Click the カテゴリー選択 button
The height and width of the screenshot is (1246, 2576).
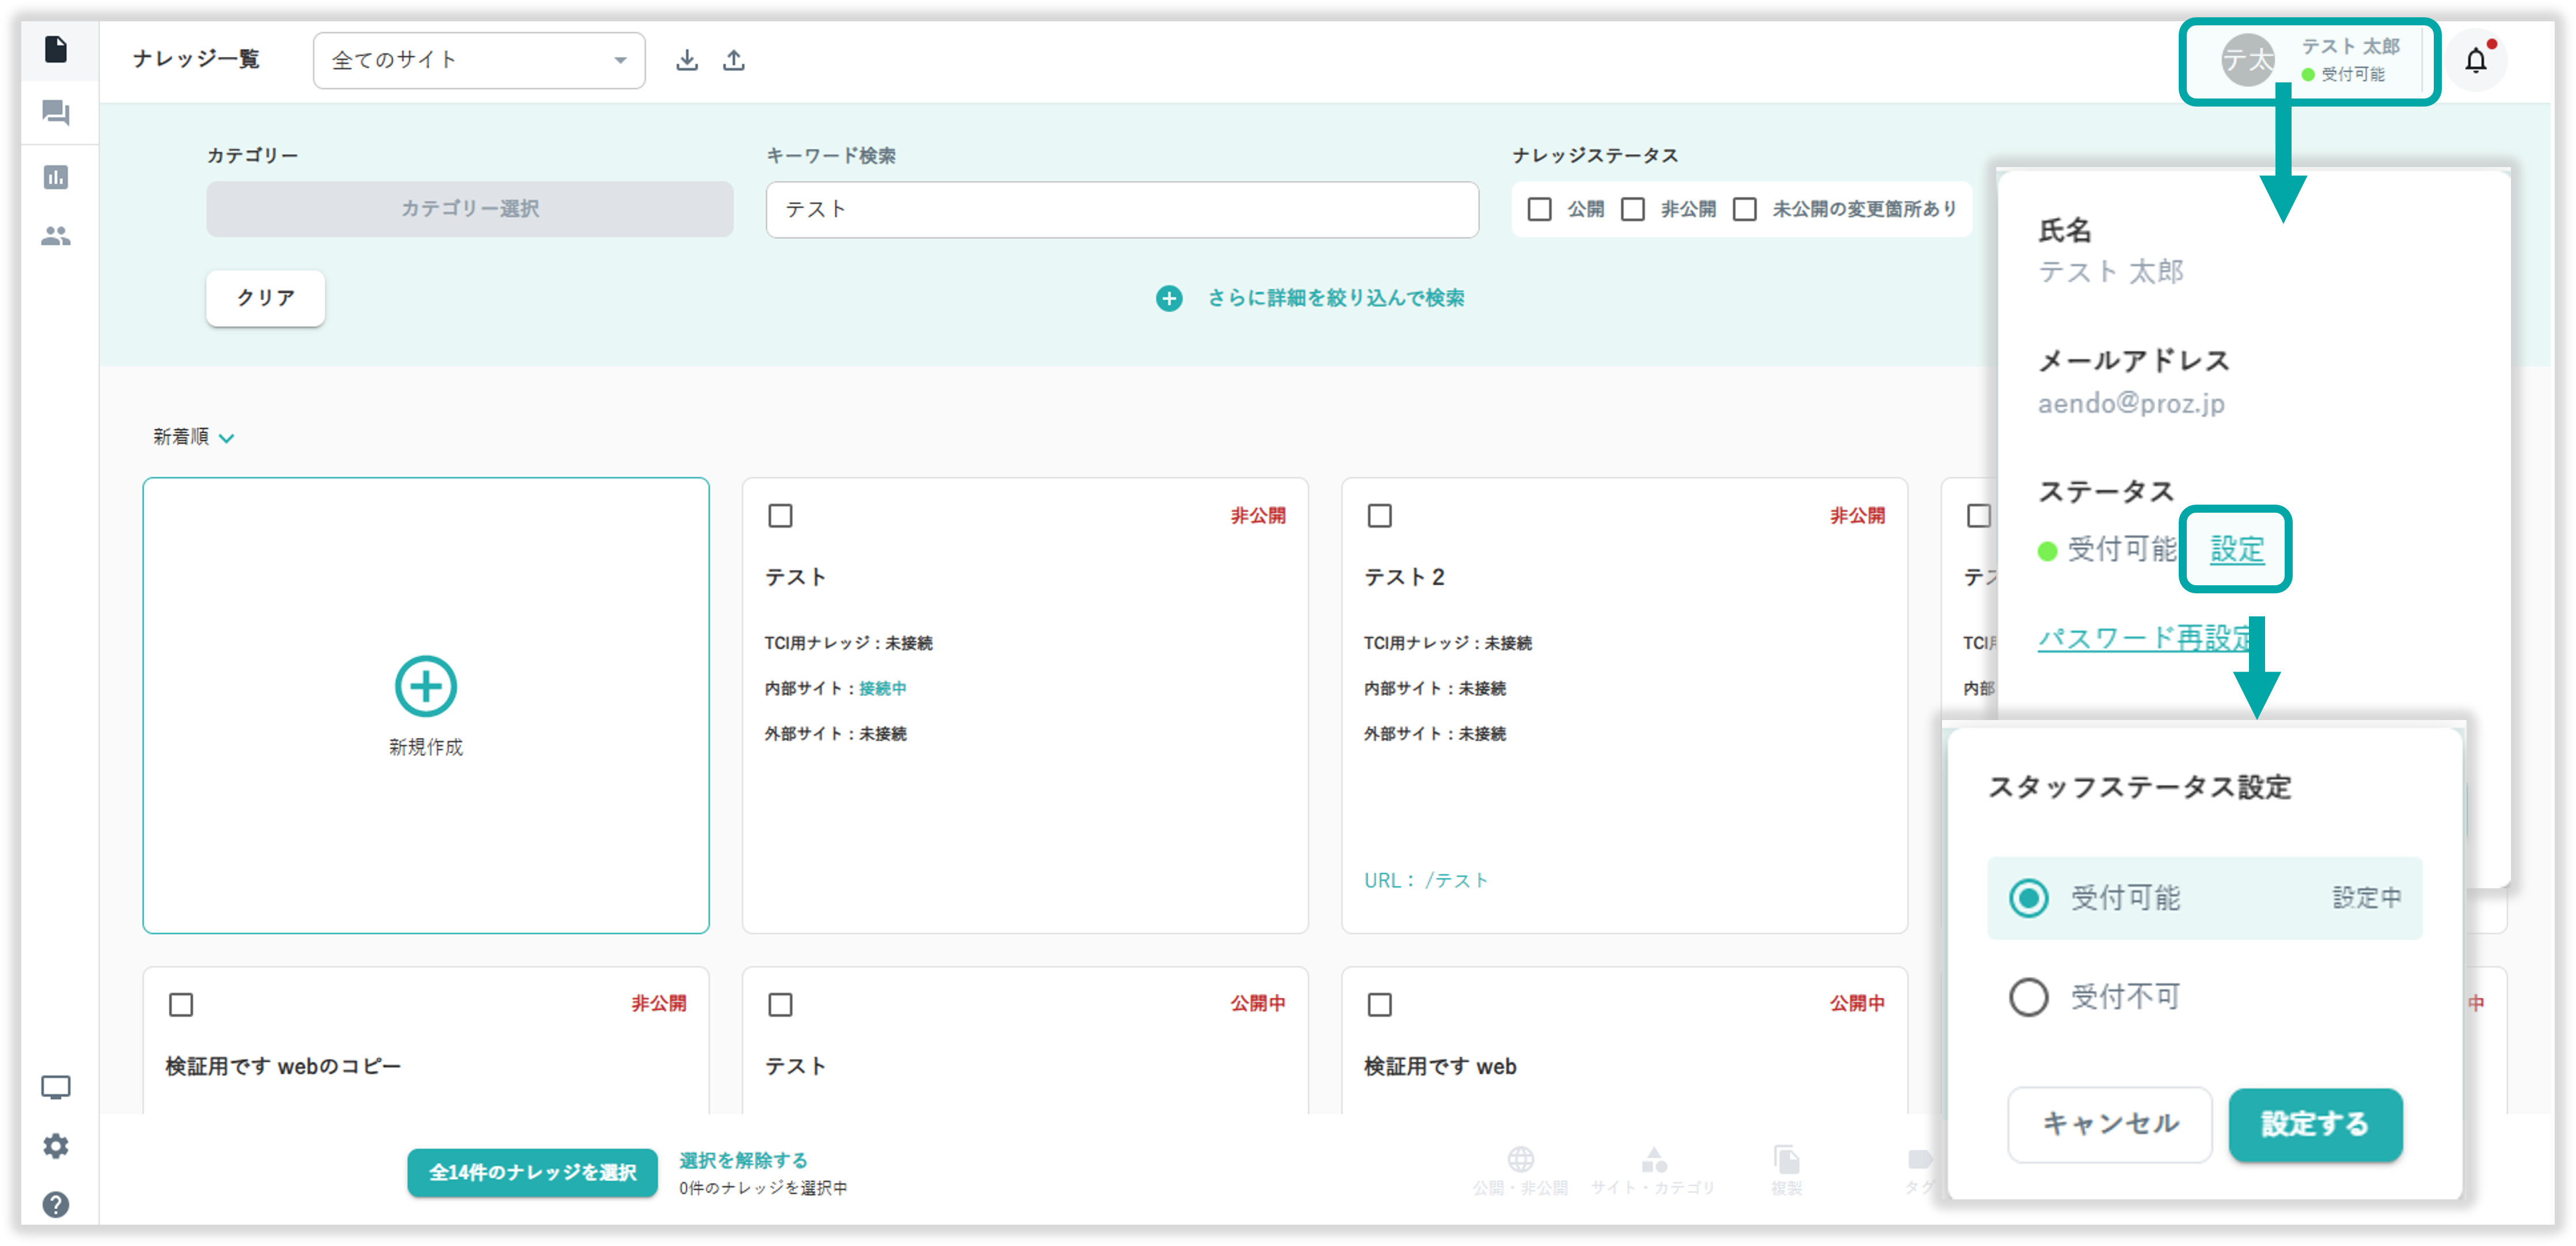pos(470,209)
